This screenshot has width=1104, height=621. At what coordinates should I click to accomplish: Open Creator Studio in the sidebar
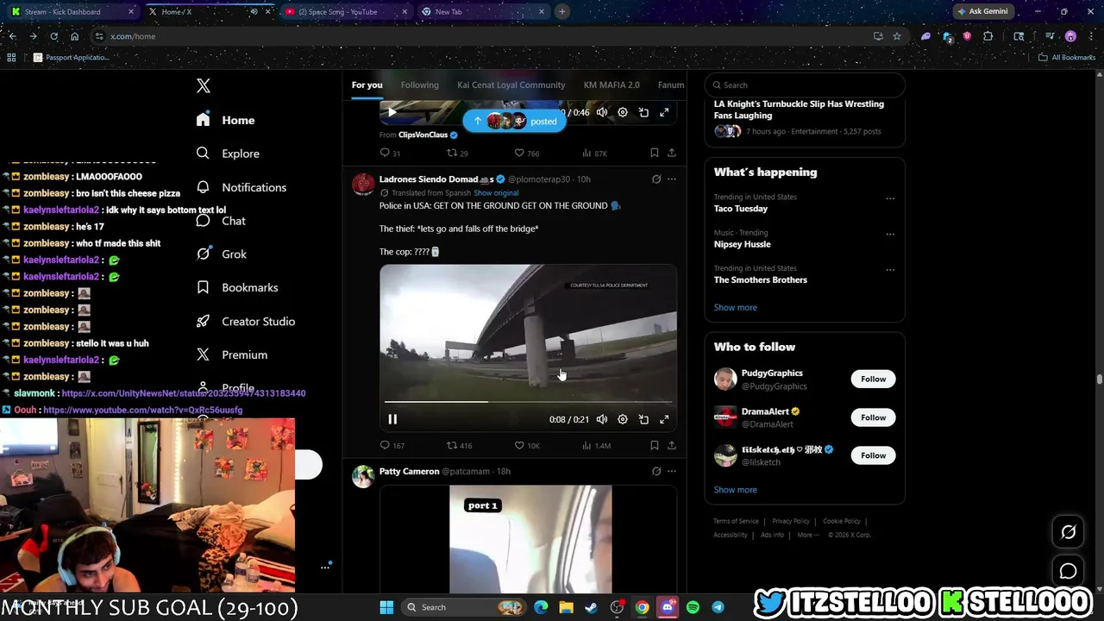tap(245, 321)
